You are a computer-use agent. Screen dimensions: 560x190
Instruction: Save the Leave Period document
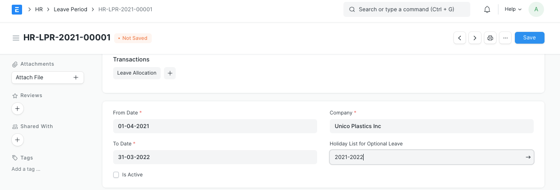(529, 38)
